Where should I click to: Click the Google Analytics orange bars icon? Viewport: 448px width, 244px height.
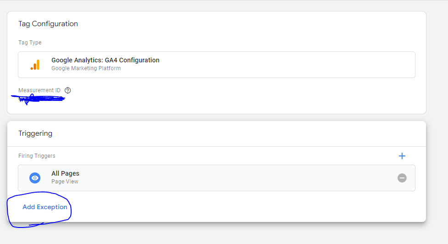coord(35,65)
